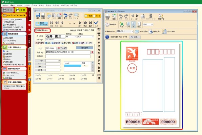Expand the デザインツール submenu in the sidebar
202x135 pixels.
[25, 75]
